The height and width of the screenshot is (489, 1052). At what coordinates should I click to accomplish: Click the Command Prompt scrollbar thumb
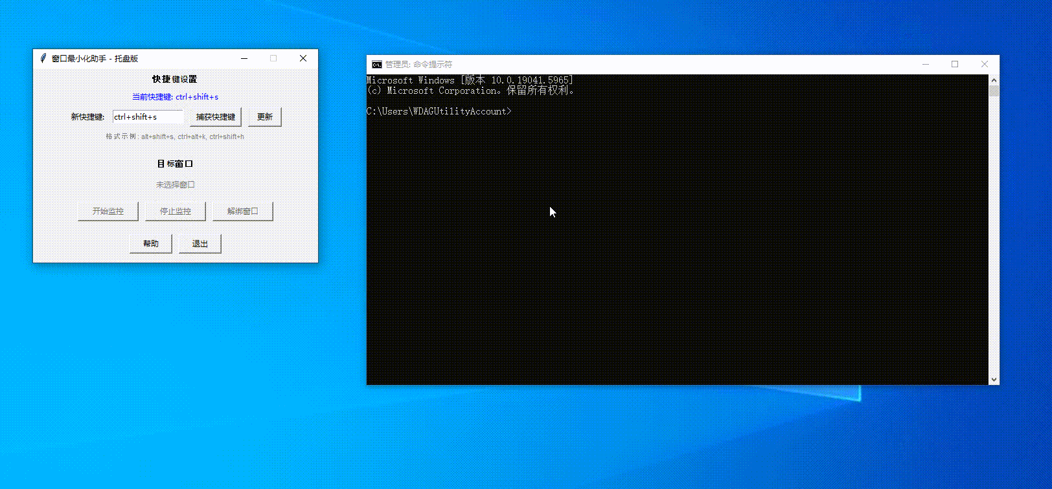(994, 91)
